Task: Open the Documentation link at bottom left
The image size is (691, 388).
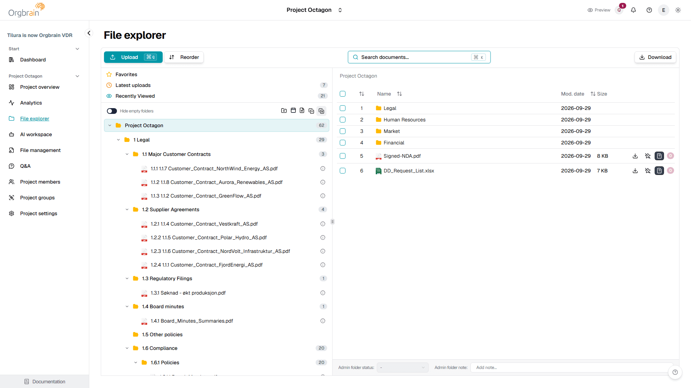Action: click(45, 382)
